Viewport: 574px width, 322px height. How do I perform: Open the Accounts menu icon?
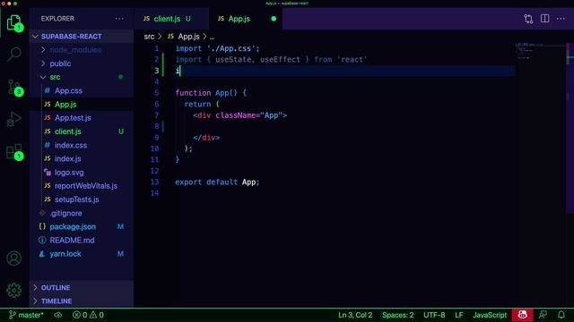coord(14,258)
